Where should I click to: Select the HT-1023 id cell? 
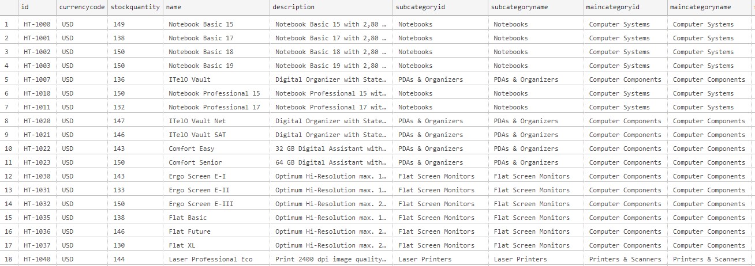(x=37, y=162)
